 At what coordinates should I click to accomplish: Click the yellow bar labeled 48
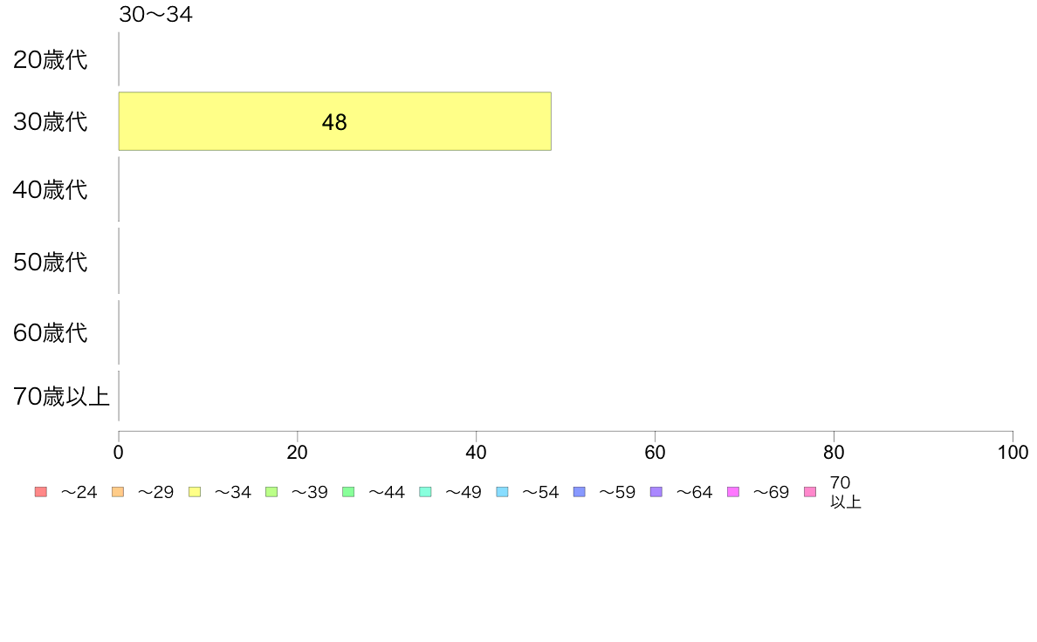pos(334,121)
